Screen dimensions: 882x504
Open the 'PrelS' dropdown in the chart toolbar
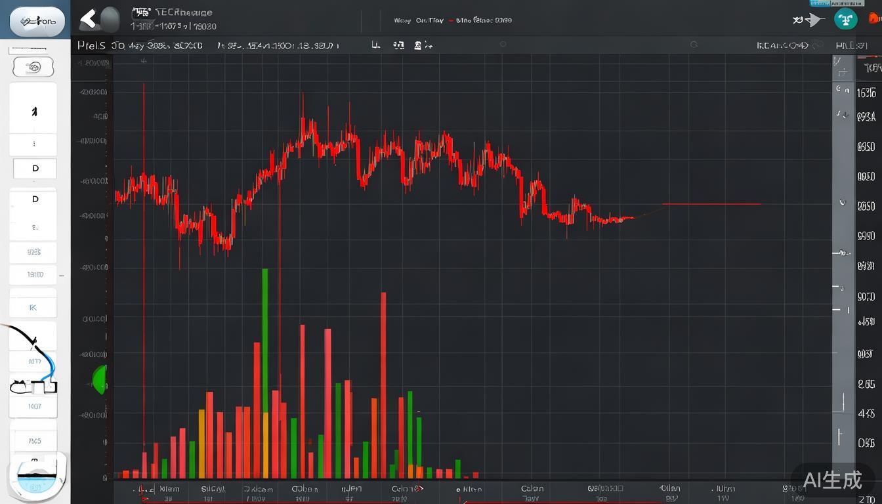(x=91, y=45)
